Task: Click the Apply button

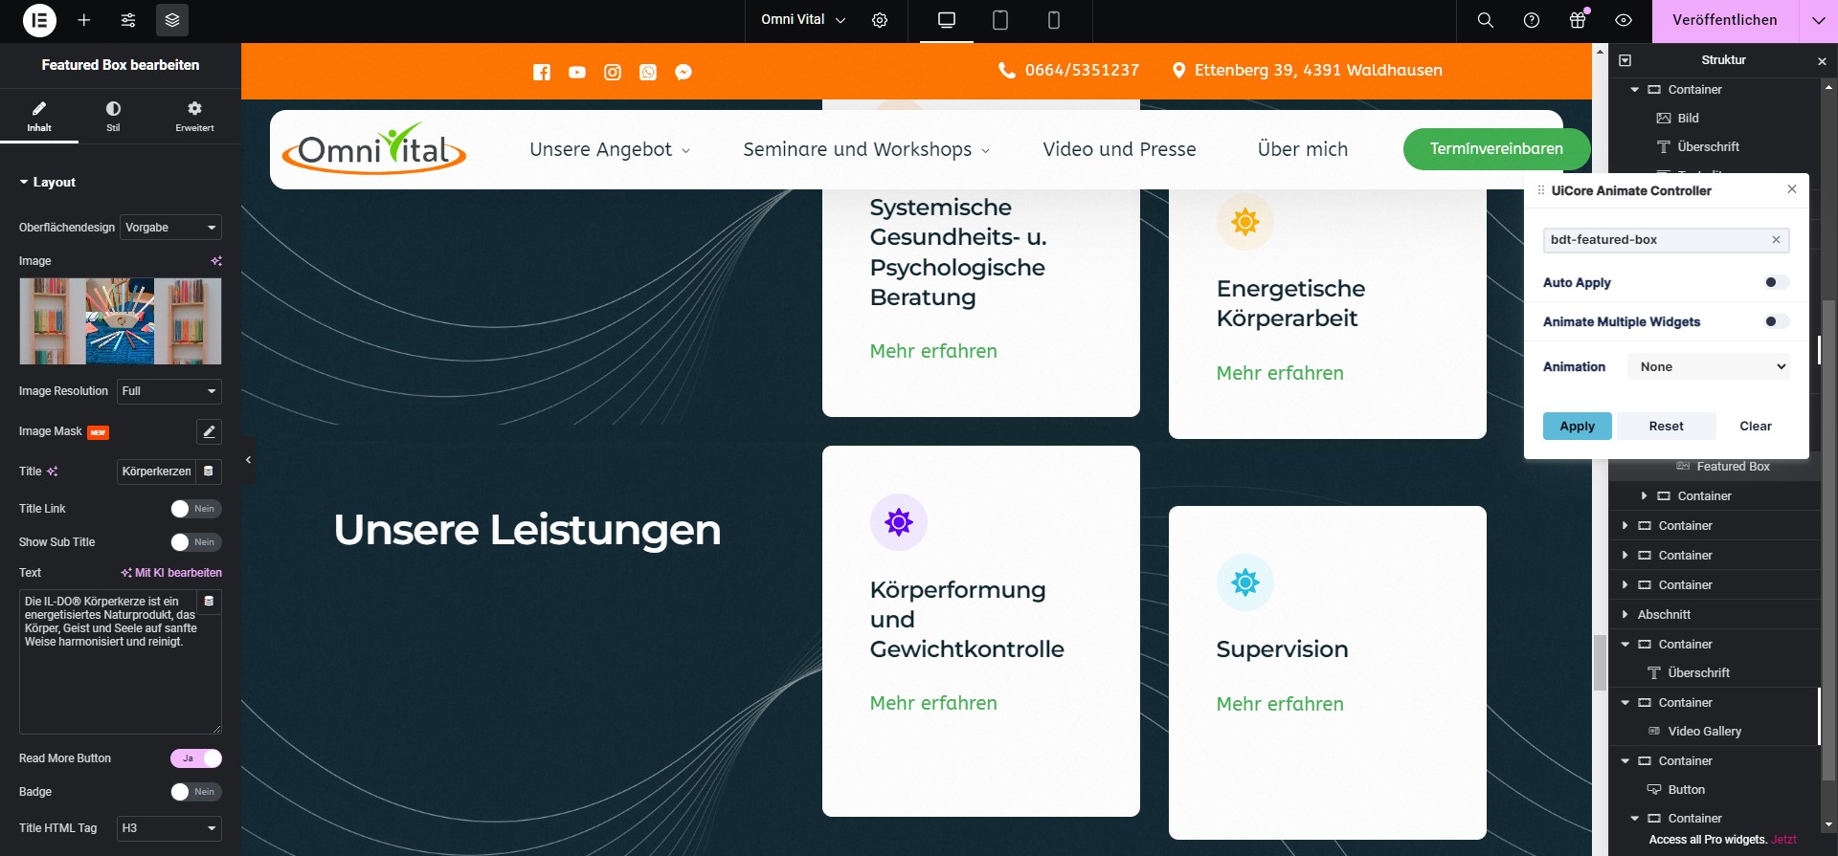Action: pos(1577,426)
